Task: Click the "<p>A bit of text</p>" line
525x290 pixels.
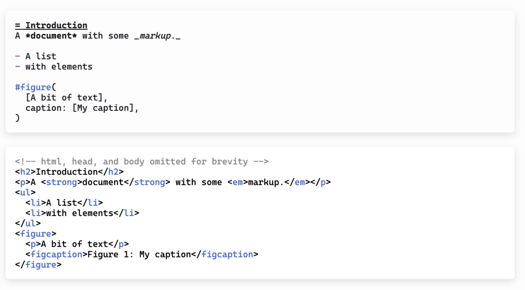Action: 77,244
